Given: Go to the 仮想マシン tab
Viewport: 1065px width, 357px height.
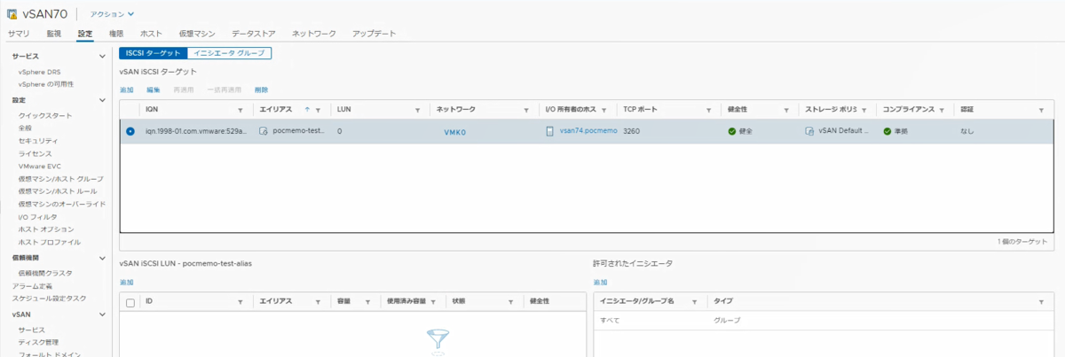Looking at the screenshot, I should tap(197, 34).
